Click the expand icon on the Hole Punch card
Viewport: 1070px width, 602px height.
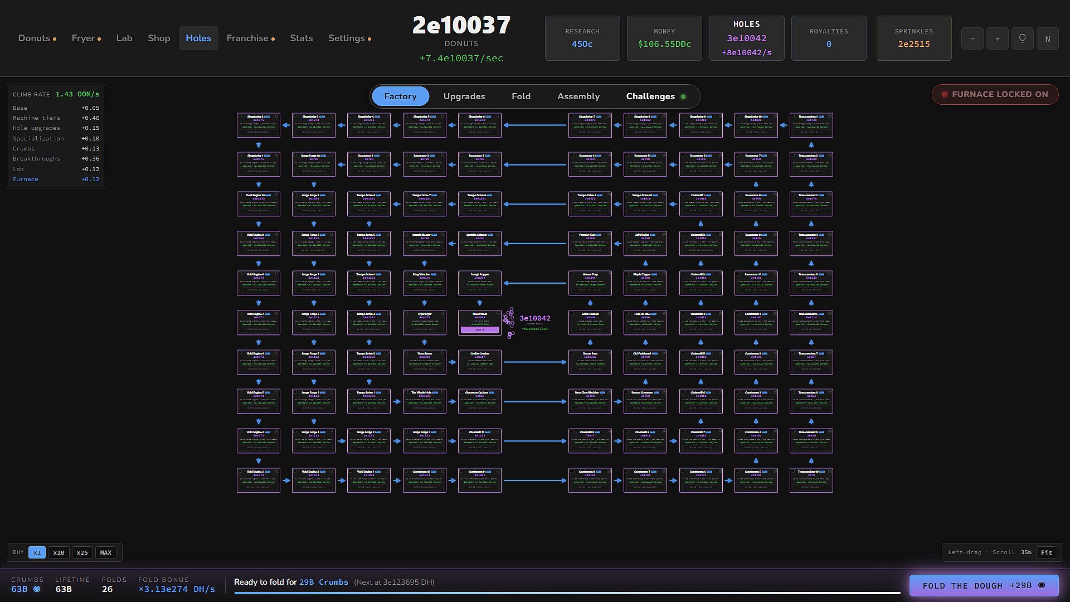click(x=498, y=313)
